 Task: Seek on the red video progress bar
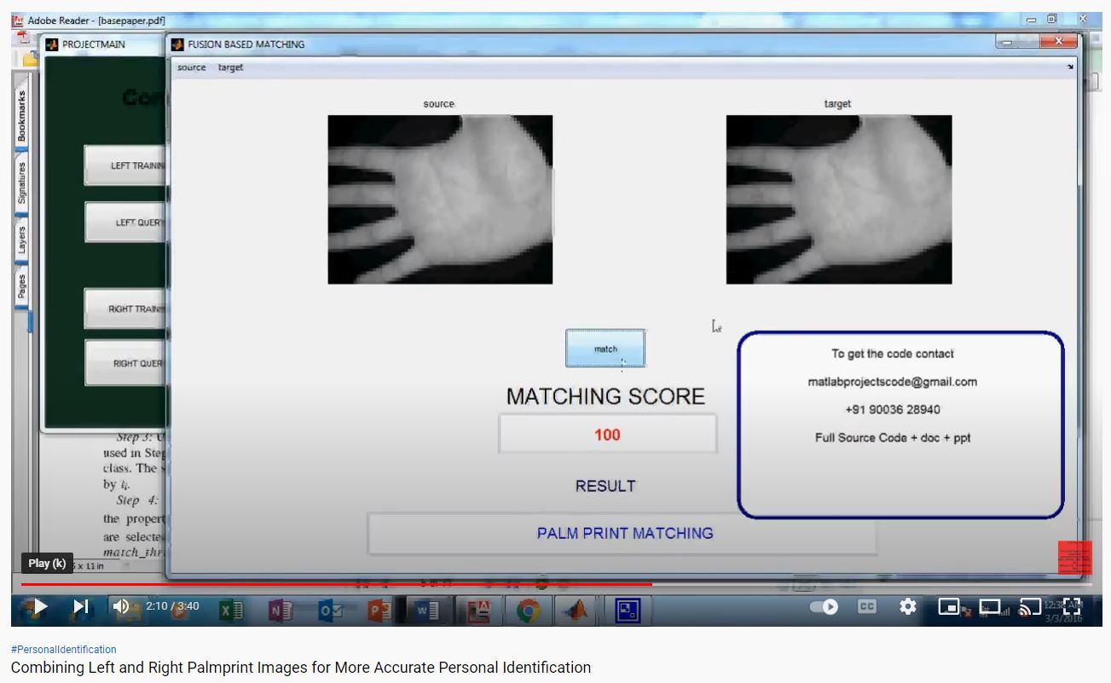coord(341,584)
